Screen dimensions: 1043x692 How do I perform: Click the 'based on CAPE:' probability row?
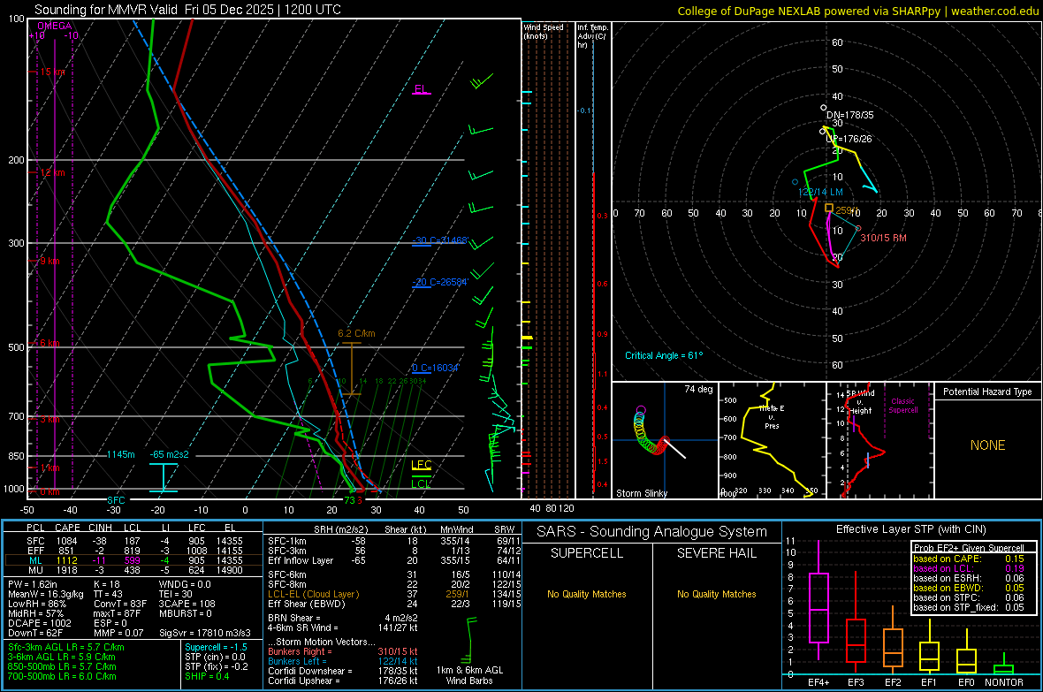(x=969, y=559)
